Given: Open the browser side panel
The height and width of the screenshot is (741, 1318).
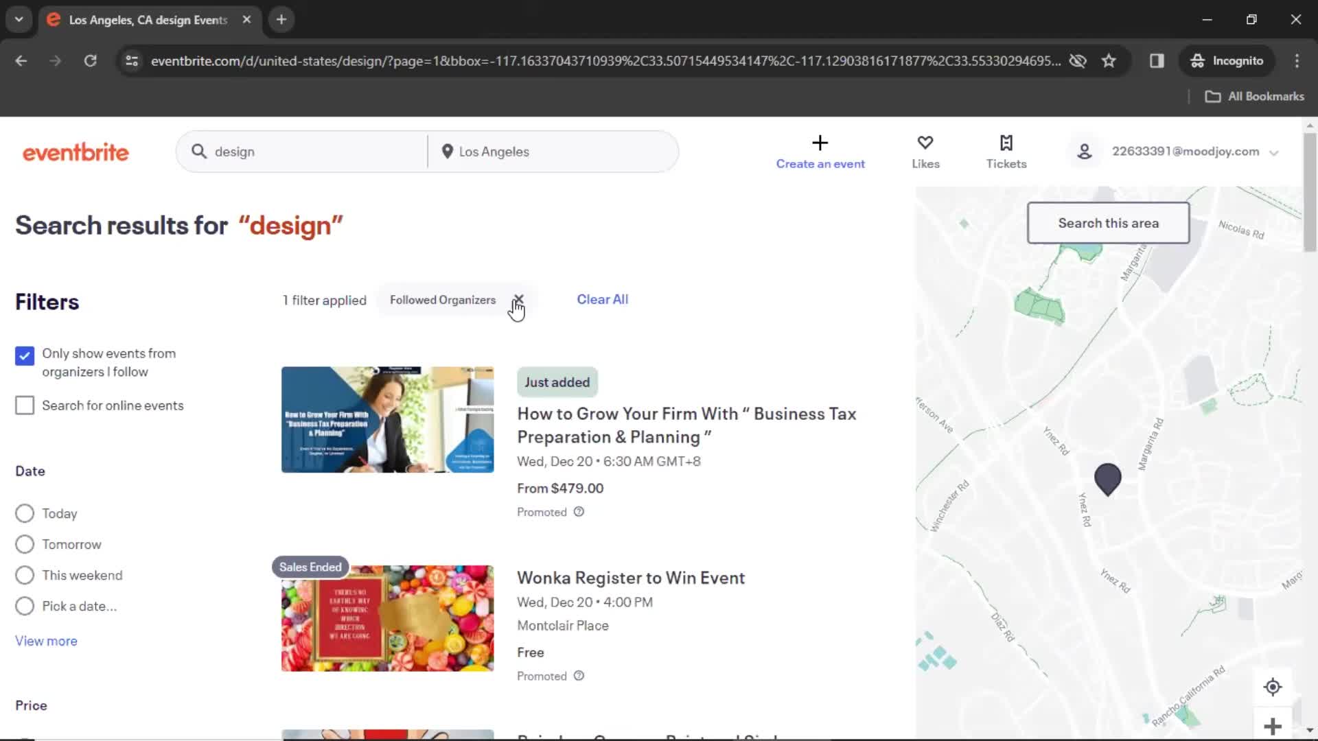Looking at the screenshot, I should coord(1157,61).
